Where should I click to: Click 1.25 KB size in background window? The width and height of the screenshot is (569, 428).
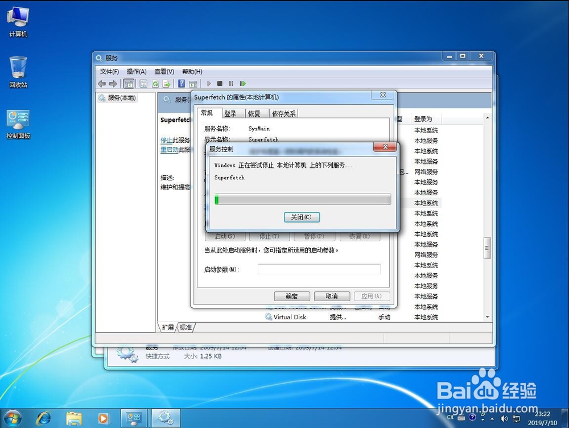tap(211, 356)
